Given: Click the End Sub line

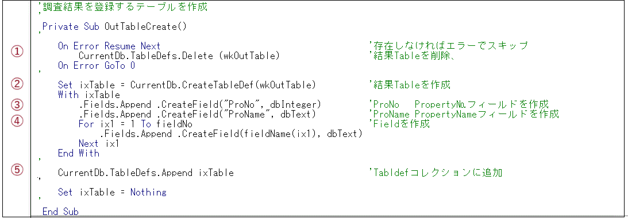Looking at the screenshot, I should (x=60, y=212).
